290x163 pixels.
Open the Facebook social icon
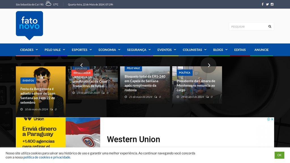tap(263, 4)
